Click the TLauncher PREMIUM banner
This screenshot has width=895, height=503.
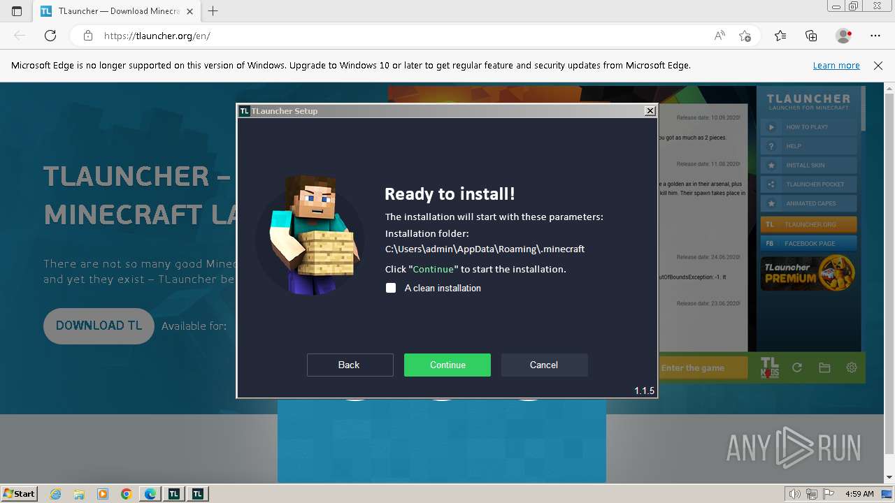click(809, 273)
